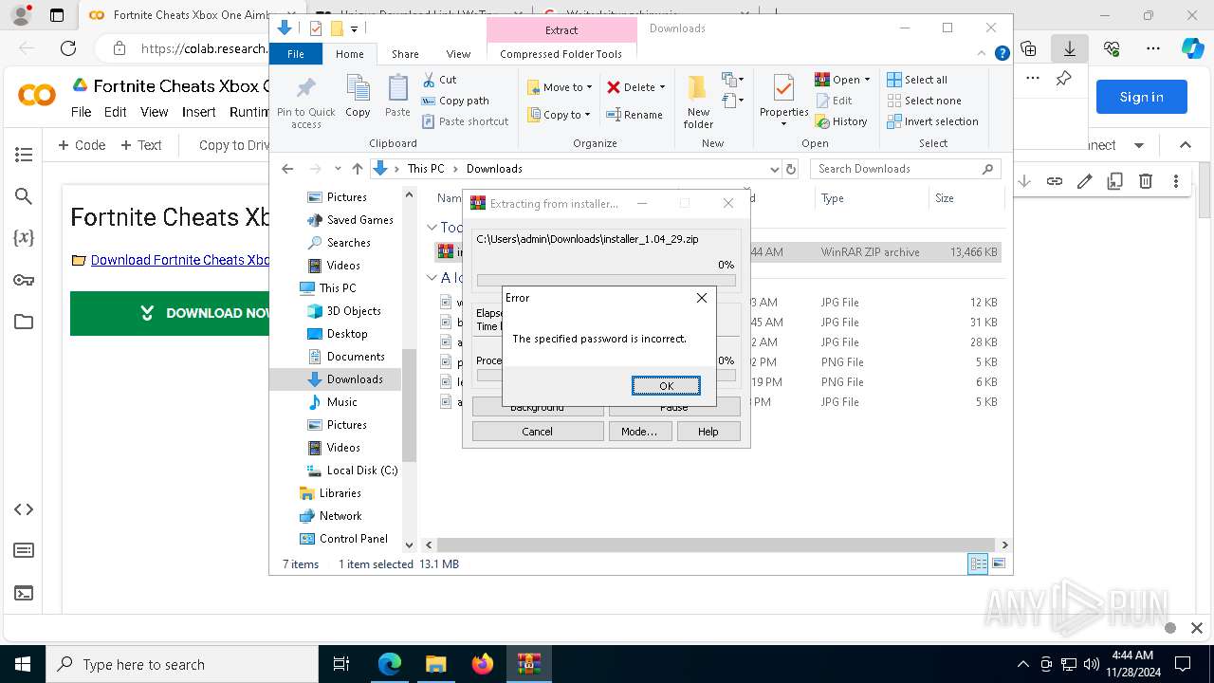1214x683 pixels.
Task: Open Colab table of contents icon
Action: click(x=24, y=155)
